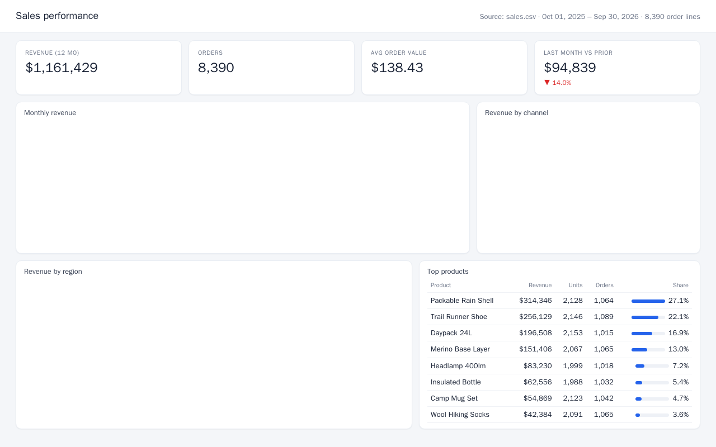This screenshot has width=716, height=447.
Task: Click the Orders column header in table
Action: click(604, 285)
